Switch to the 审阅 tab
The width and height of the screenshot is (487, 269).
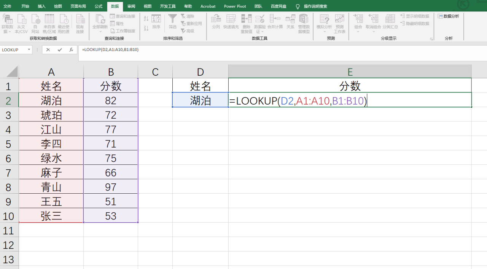coord(131,6)
